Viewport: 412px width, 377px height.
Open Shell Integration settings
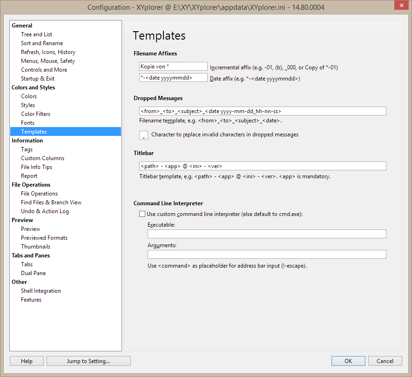tap(41, 291)
